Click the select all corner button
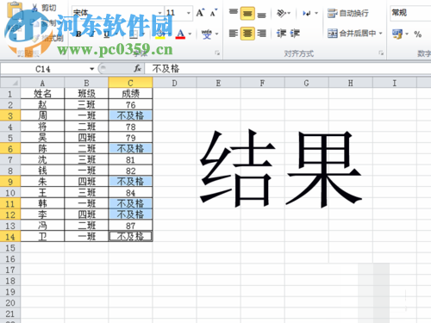 coord(10,83)
